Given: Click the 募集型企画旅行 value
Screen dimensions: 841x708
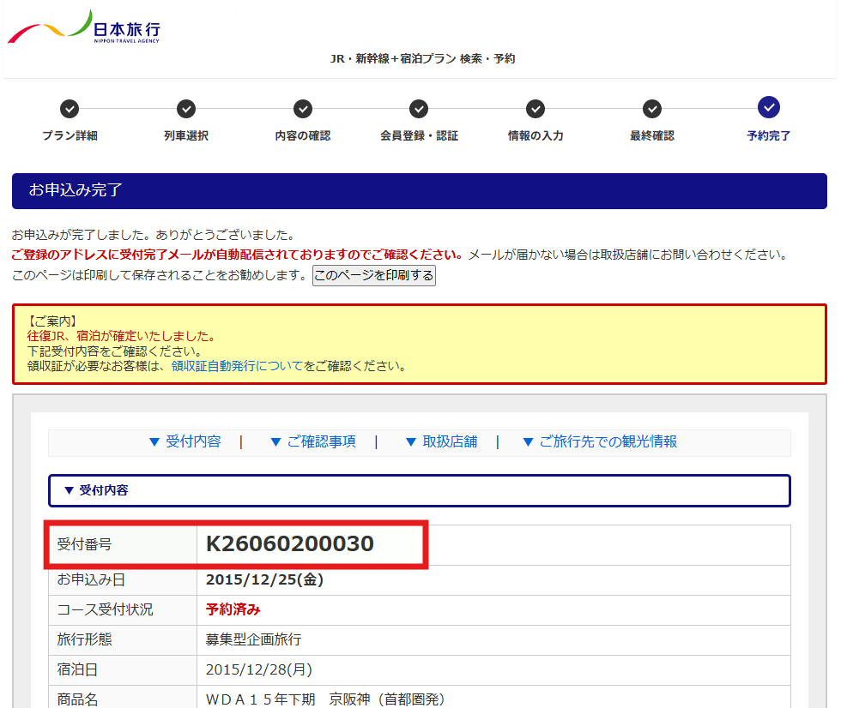Looking at the screenshot, I should pyautogui.click(x=254, y=640).
